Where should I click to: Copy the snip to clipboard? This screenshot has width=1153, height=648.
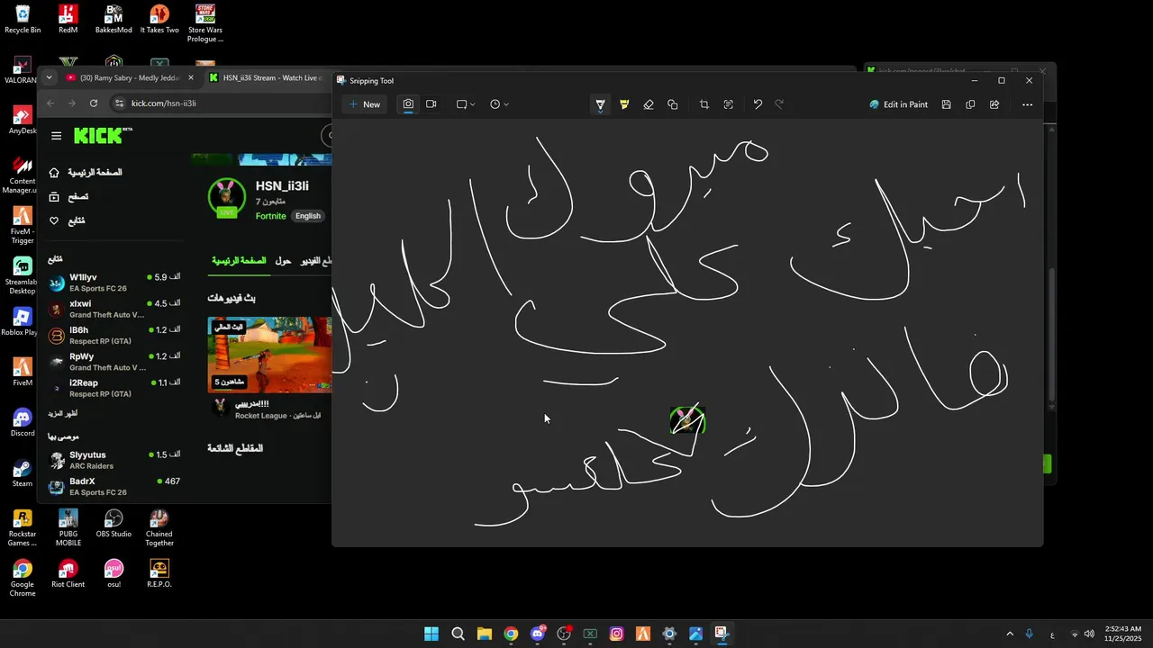[970, 104]
